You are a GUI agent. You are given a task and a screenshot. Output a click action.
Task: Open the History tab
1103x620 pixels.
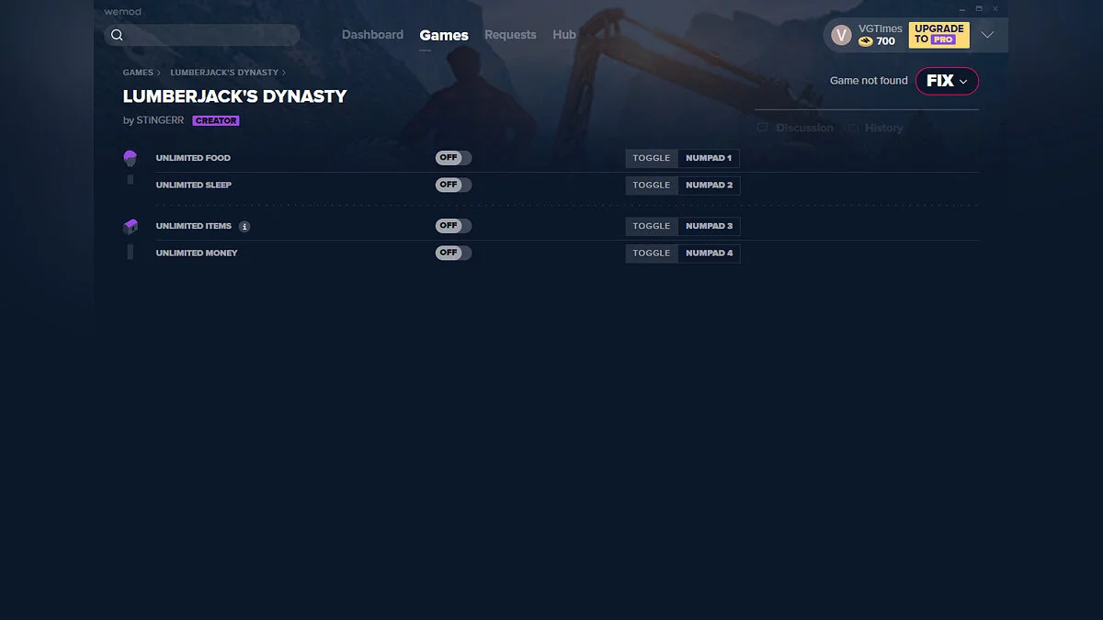pos(884,128)
